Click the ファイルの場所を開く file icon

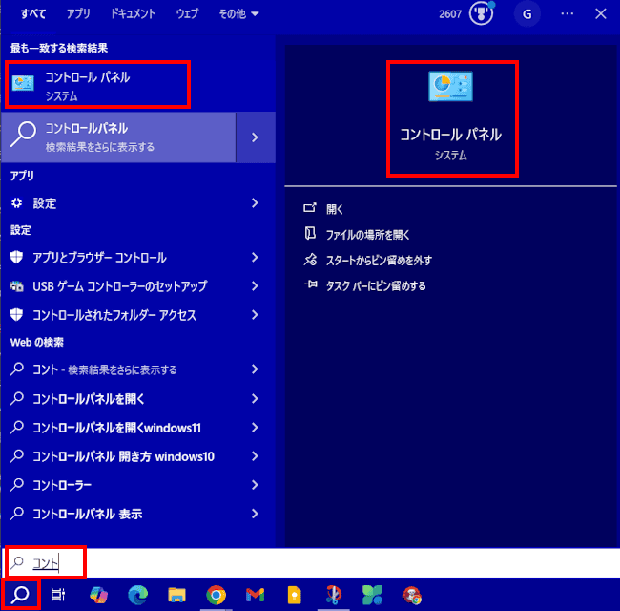310,233
